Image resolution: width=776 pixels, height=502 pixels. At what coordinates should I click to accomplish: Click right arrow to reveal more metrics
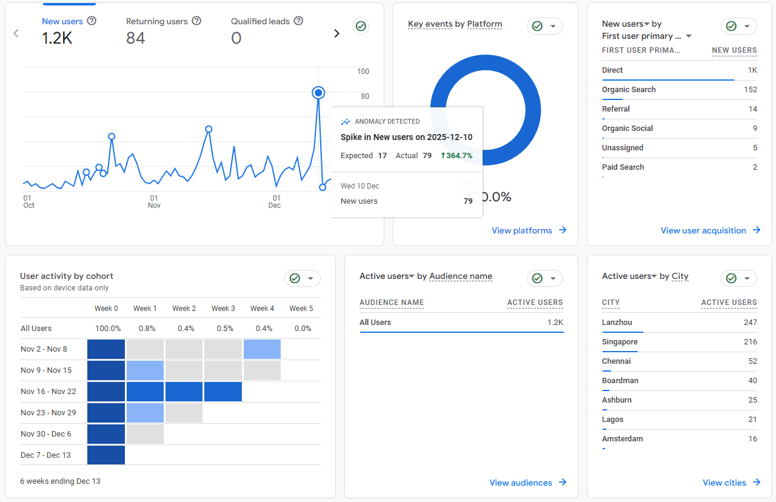(337, 33)
